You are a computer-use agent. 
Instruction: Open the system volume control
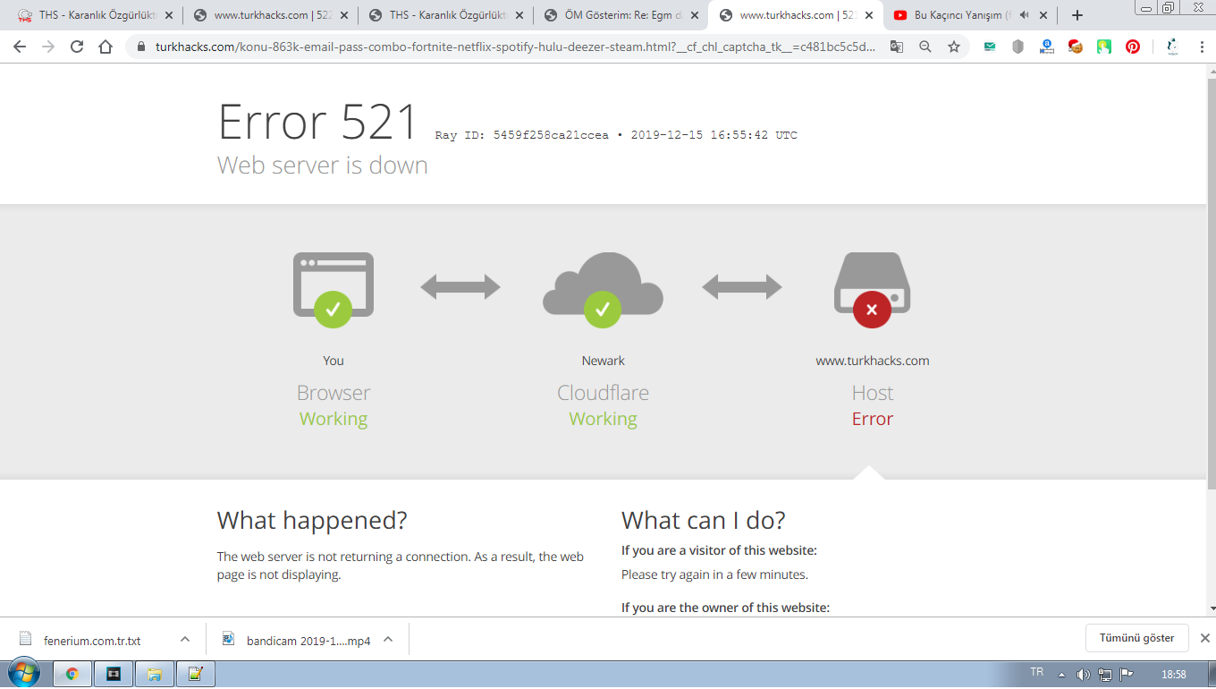point(1083,674)
